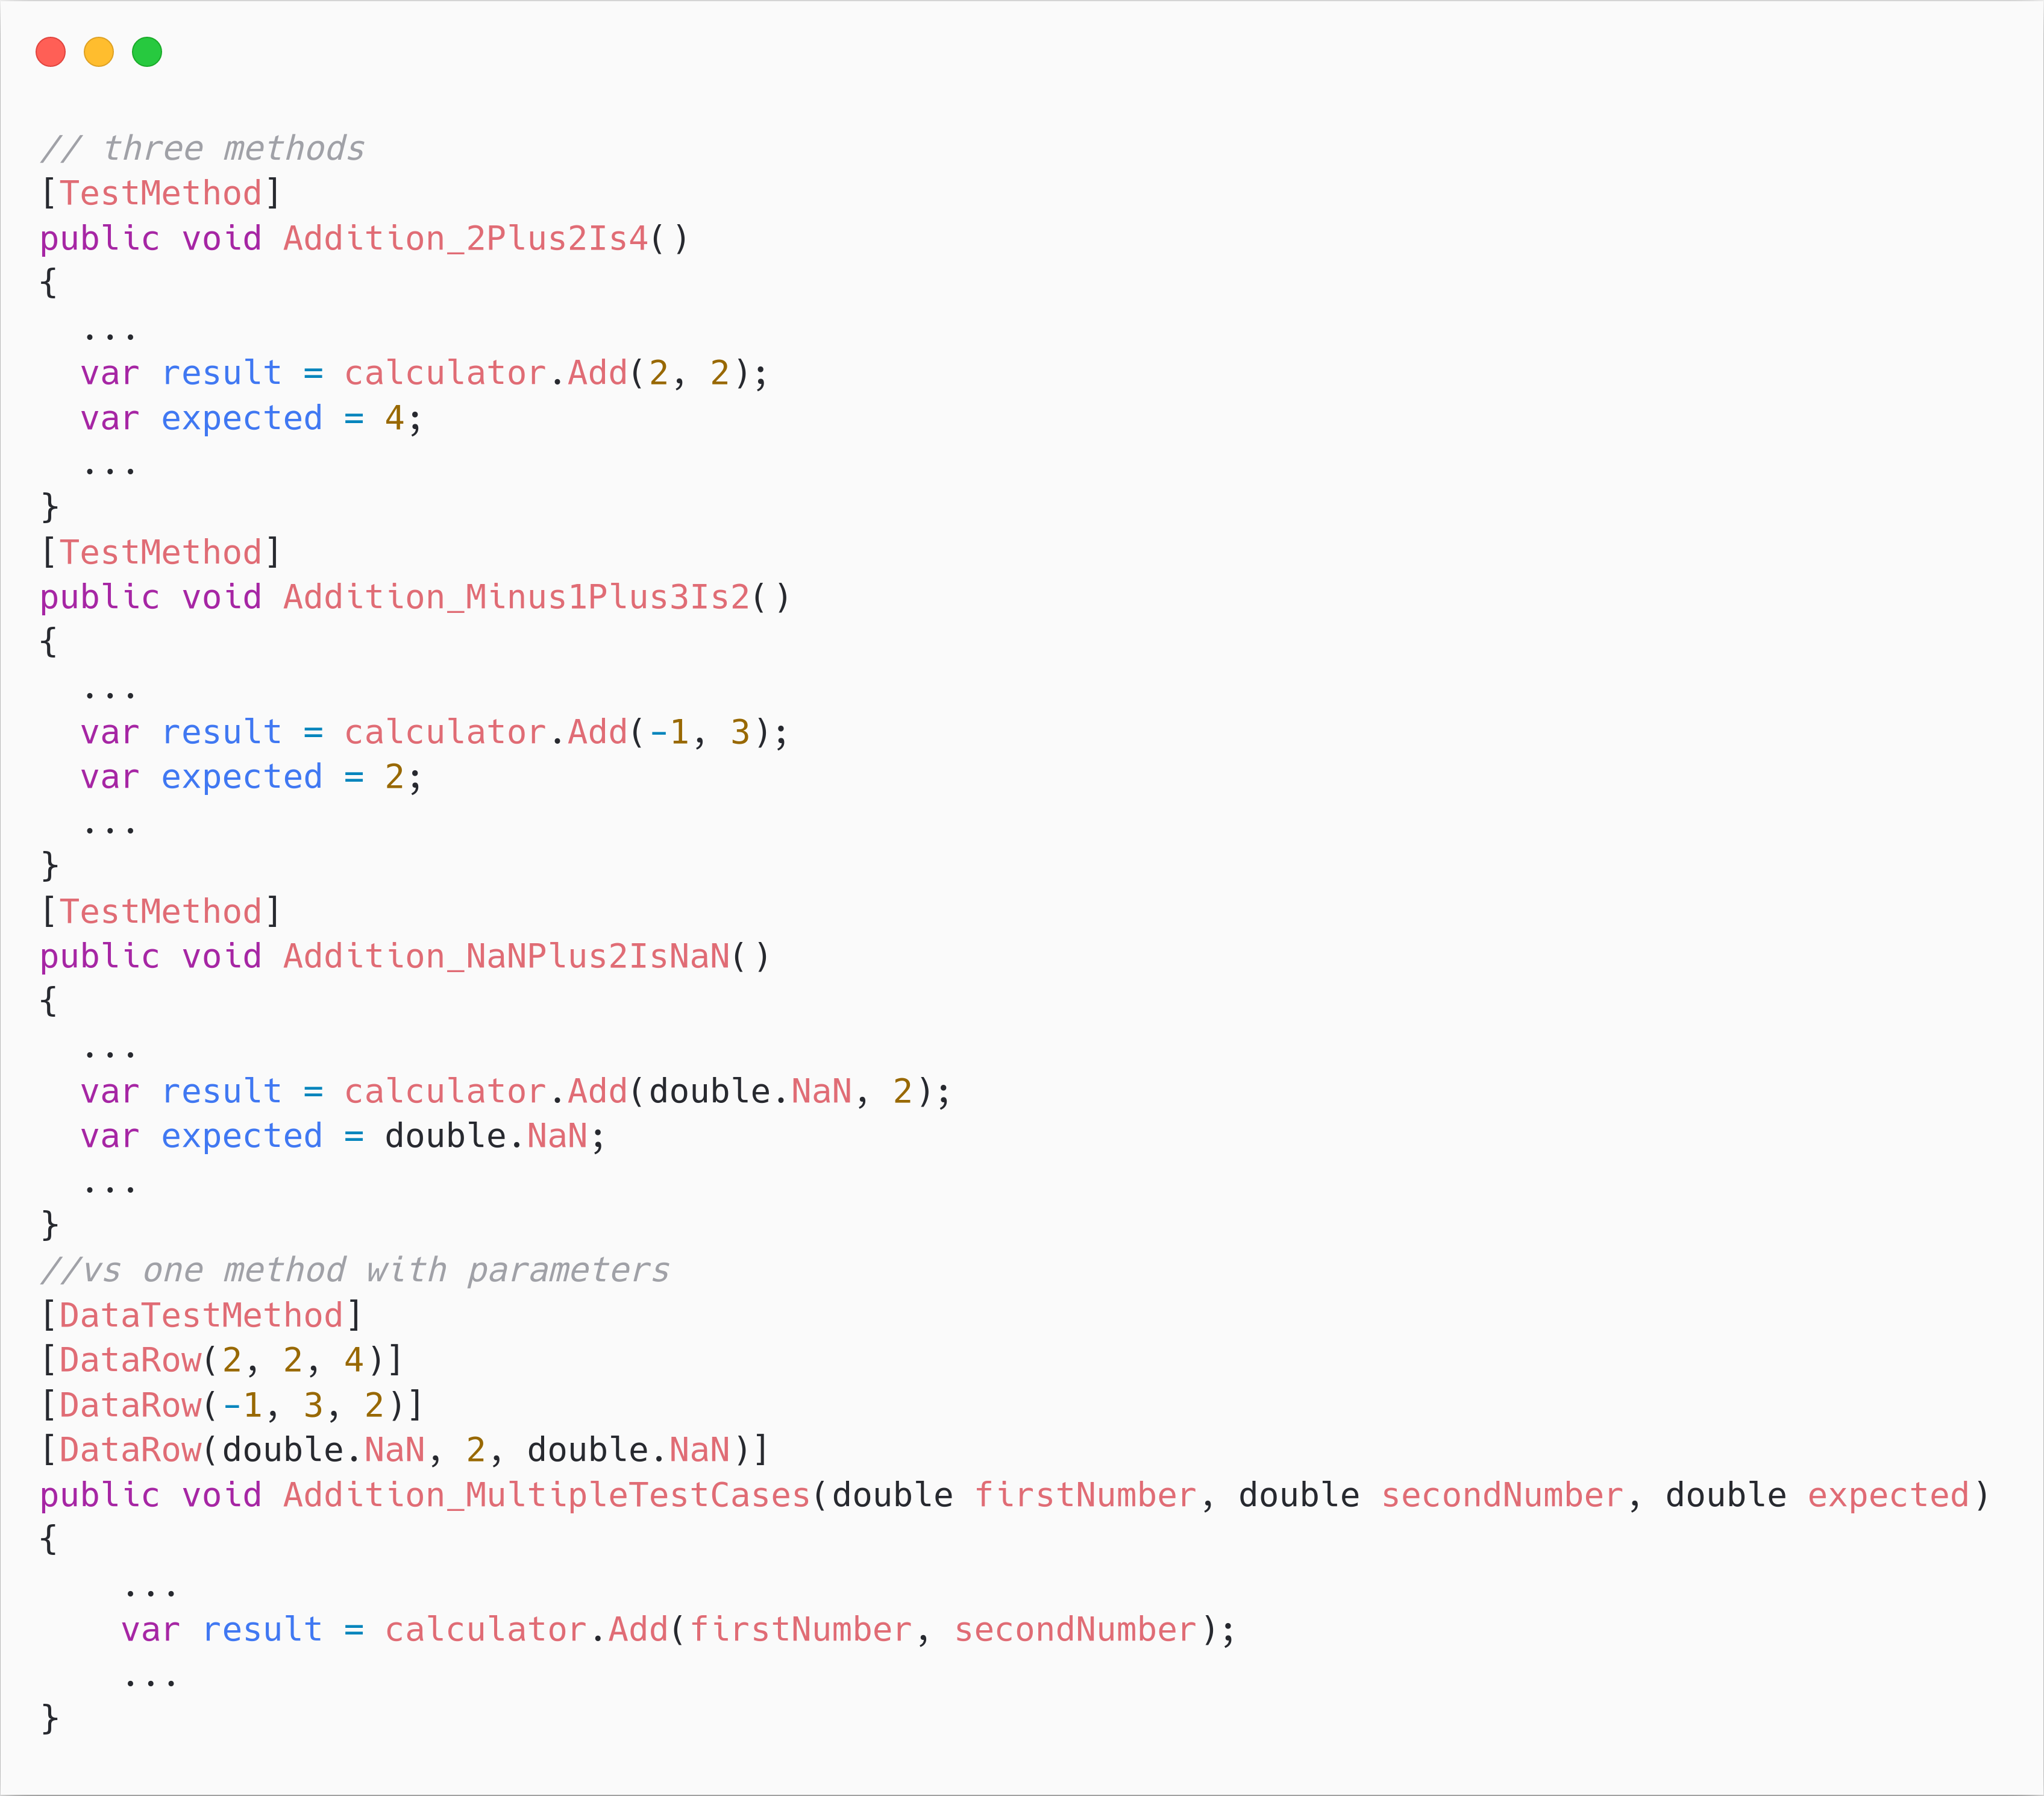Click the yellow minimize window button
The width and height of the screenshot is (2044, 1796).
pos(98,51)
